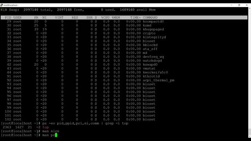Select the kswapd0 process name
The height and width of the screenshot is (141, 251).
pyautogui.click(x=150, y=65)
